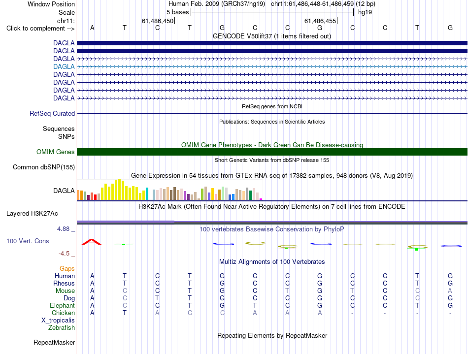Click the dark green OMIM Genes bar
Image resolution: width=468 pixels, height=354 pixels.
[x=272, y=152]
